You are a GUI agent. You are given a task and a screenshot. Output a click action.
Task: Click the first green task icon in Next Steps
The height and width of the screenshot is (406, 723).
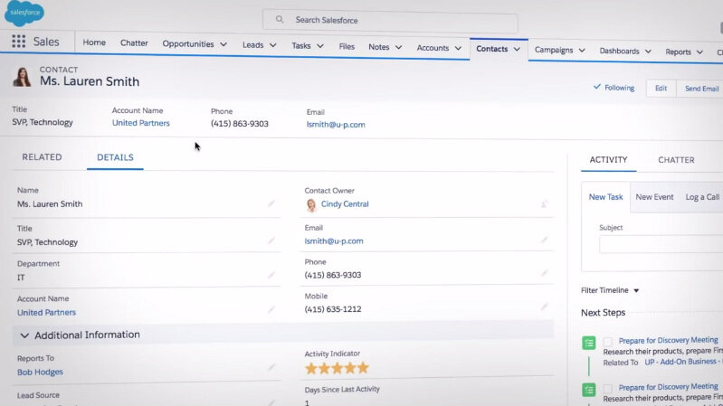pyautogui.click(x=589, y=343)
